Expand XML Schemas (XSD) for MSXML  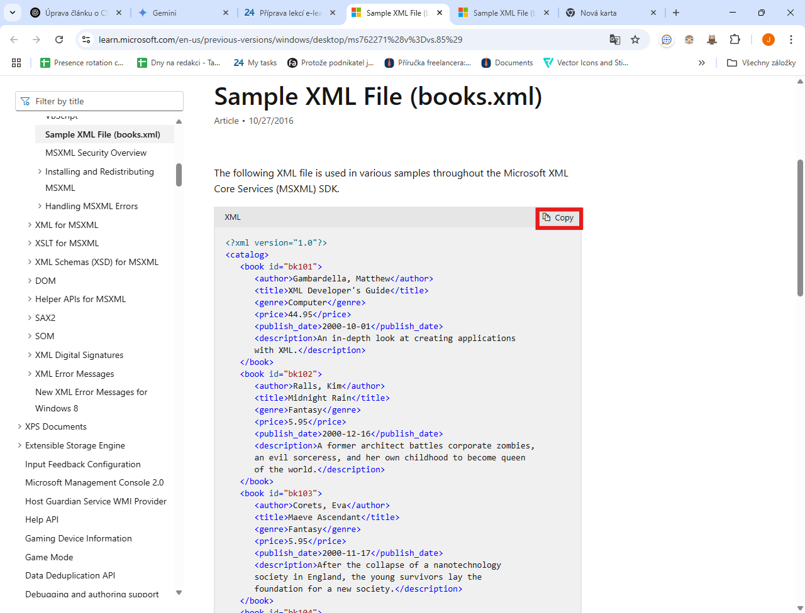[x=30, y=262]
